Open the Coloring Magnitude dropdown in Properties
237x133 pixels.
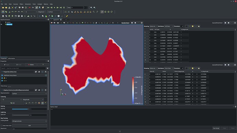point(33,100)
